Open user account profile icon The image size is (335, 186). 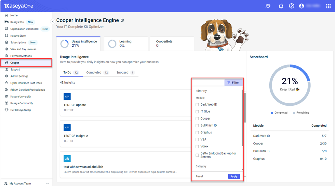301,6
